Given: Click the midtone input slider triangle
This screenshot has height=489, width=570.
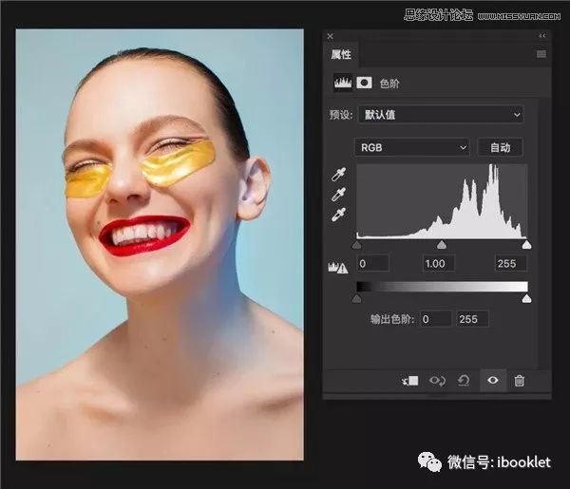Looking at the screenshot, I should tap(442, 245).
